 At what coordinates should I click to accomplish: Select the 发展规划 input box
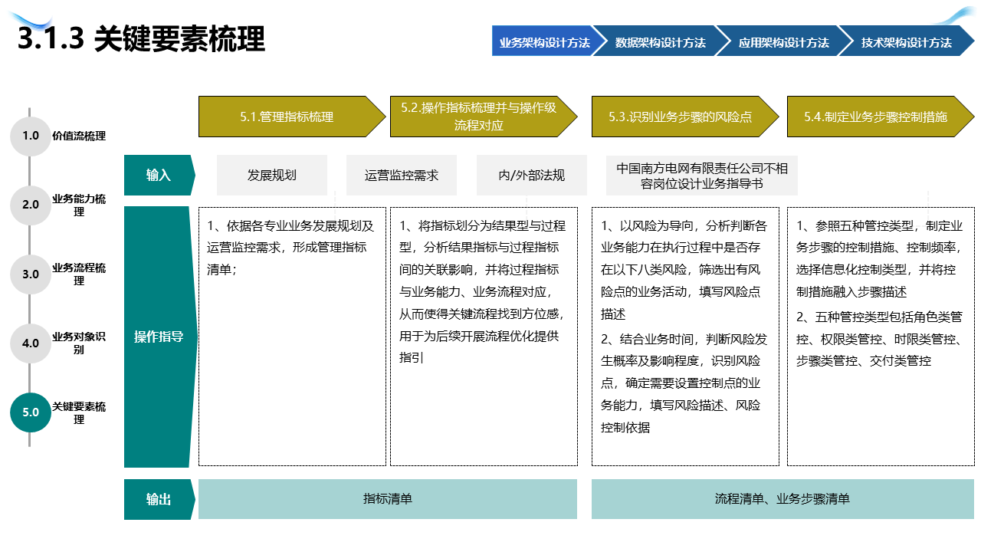click(272, 175)
